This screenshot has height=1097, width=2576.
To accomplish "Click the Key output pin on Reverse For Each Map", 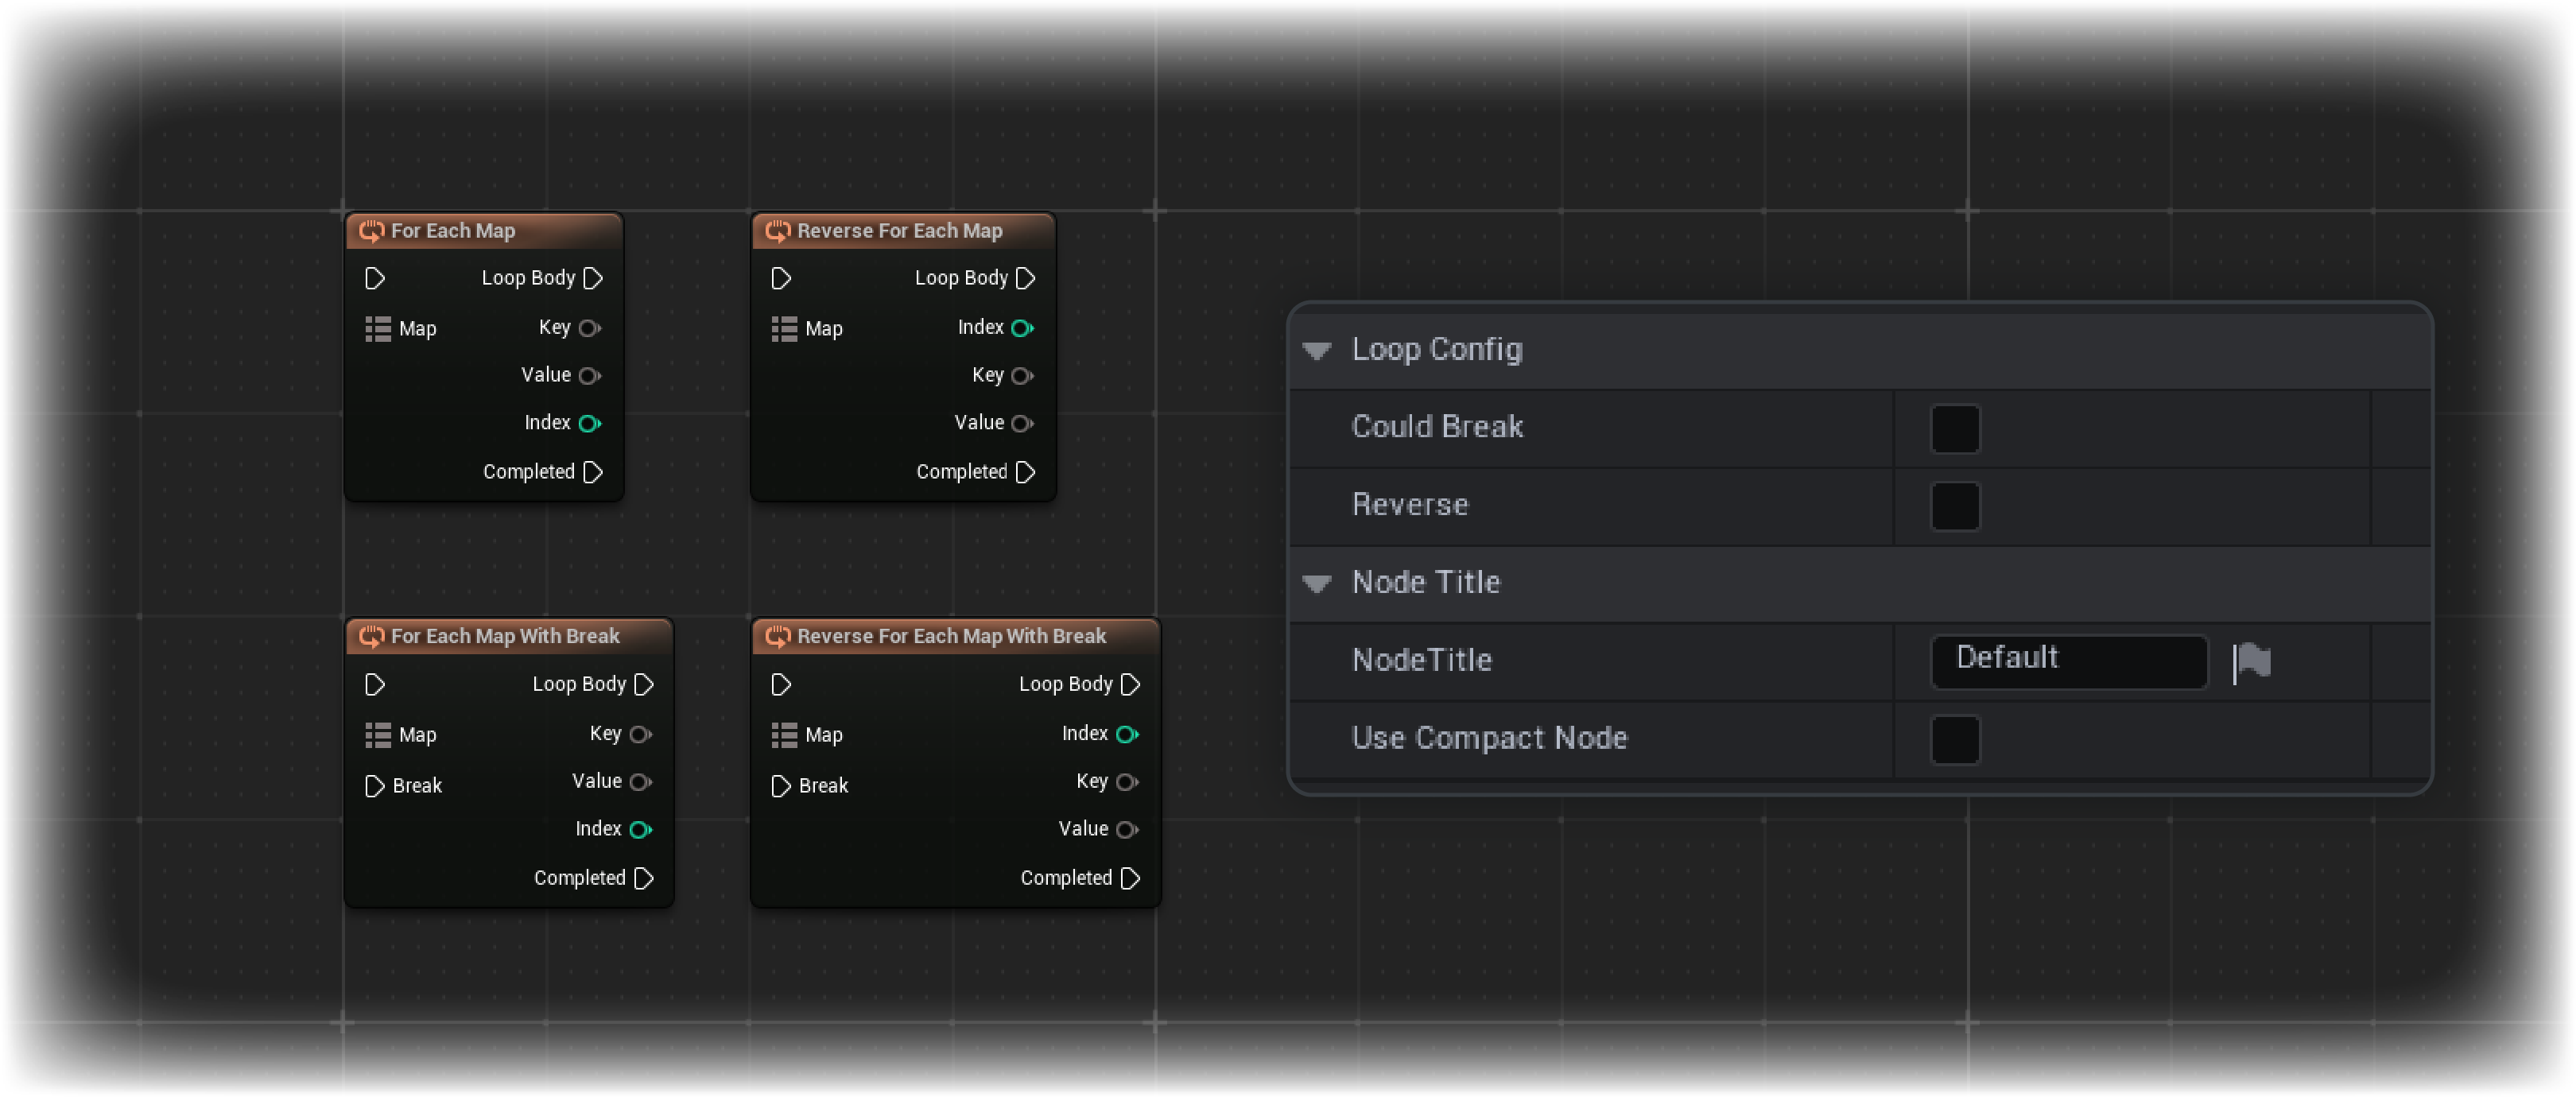I will pos(1021,375).
